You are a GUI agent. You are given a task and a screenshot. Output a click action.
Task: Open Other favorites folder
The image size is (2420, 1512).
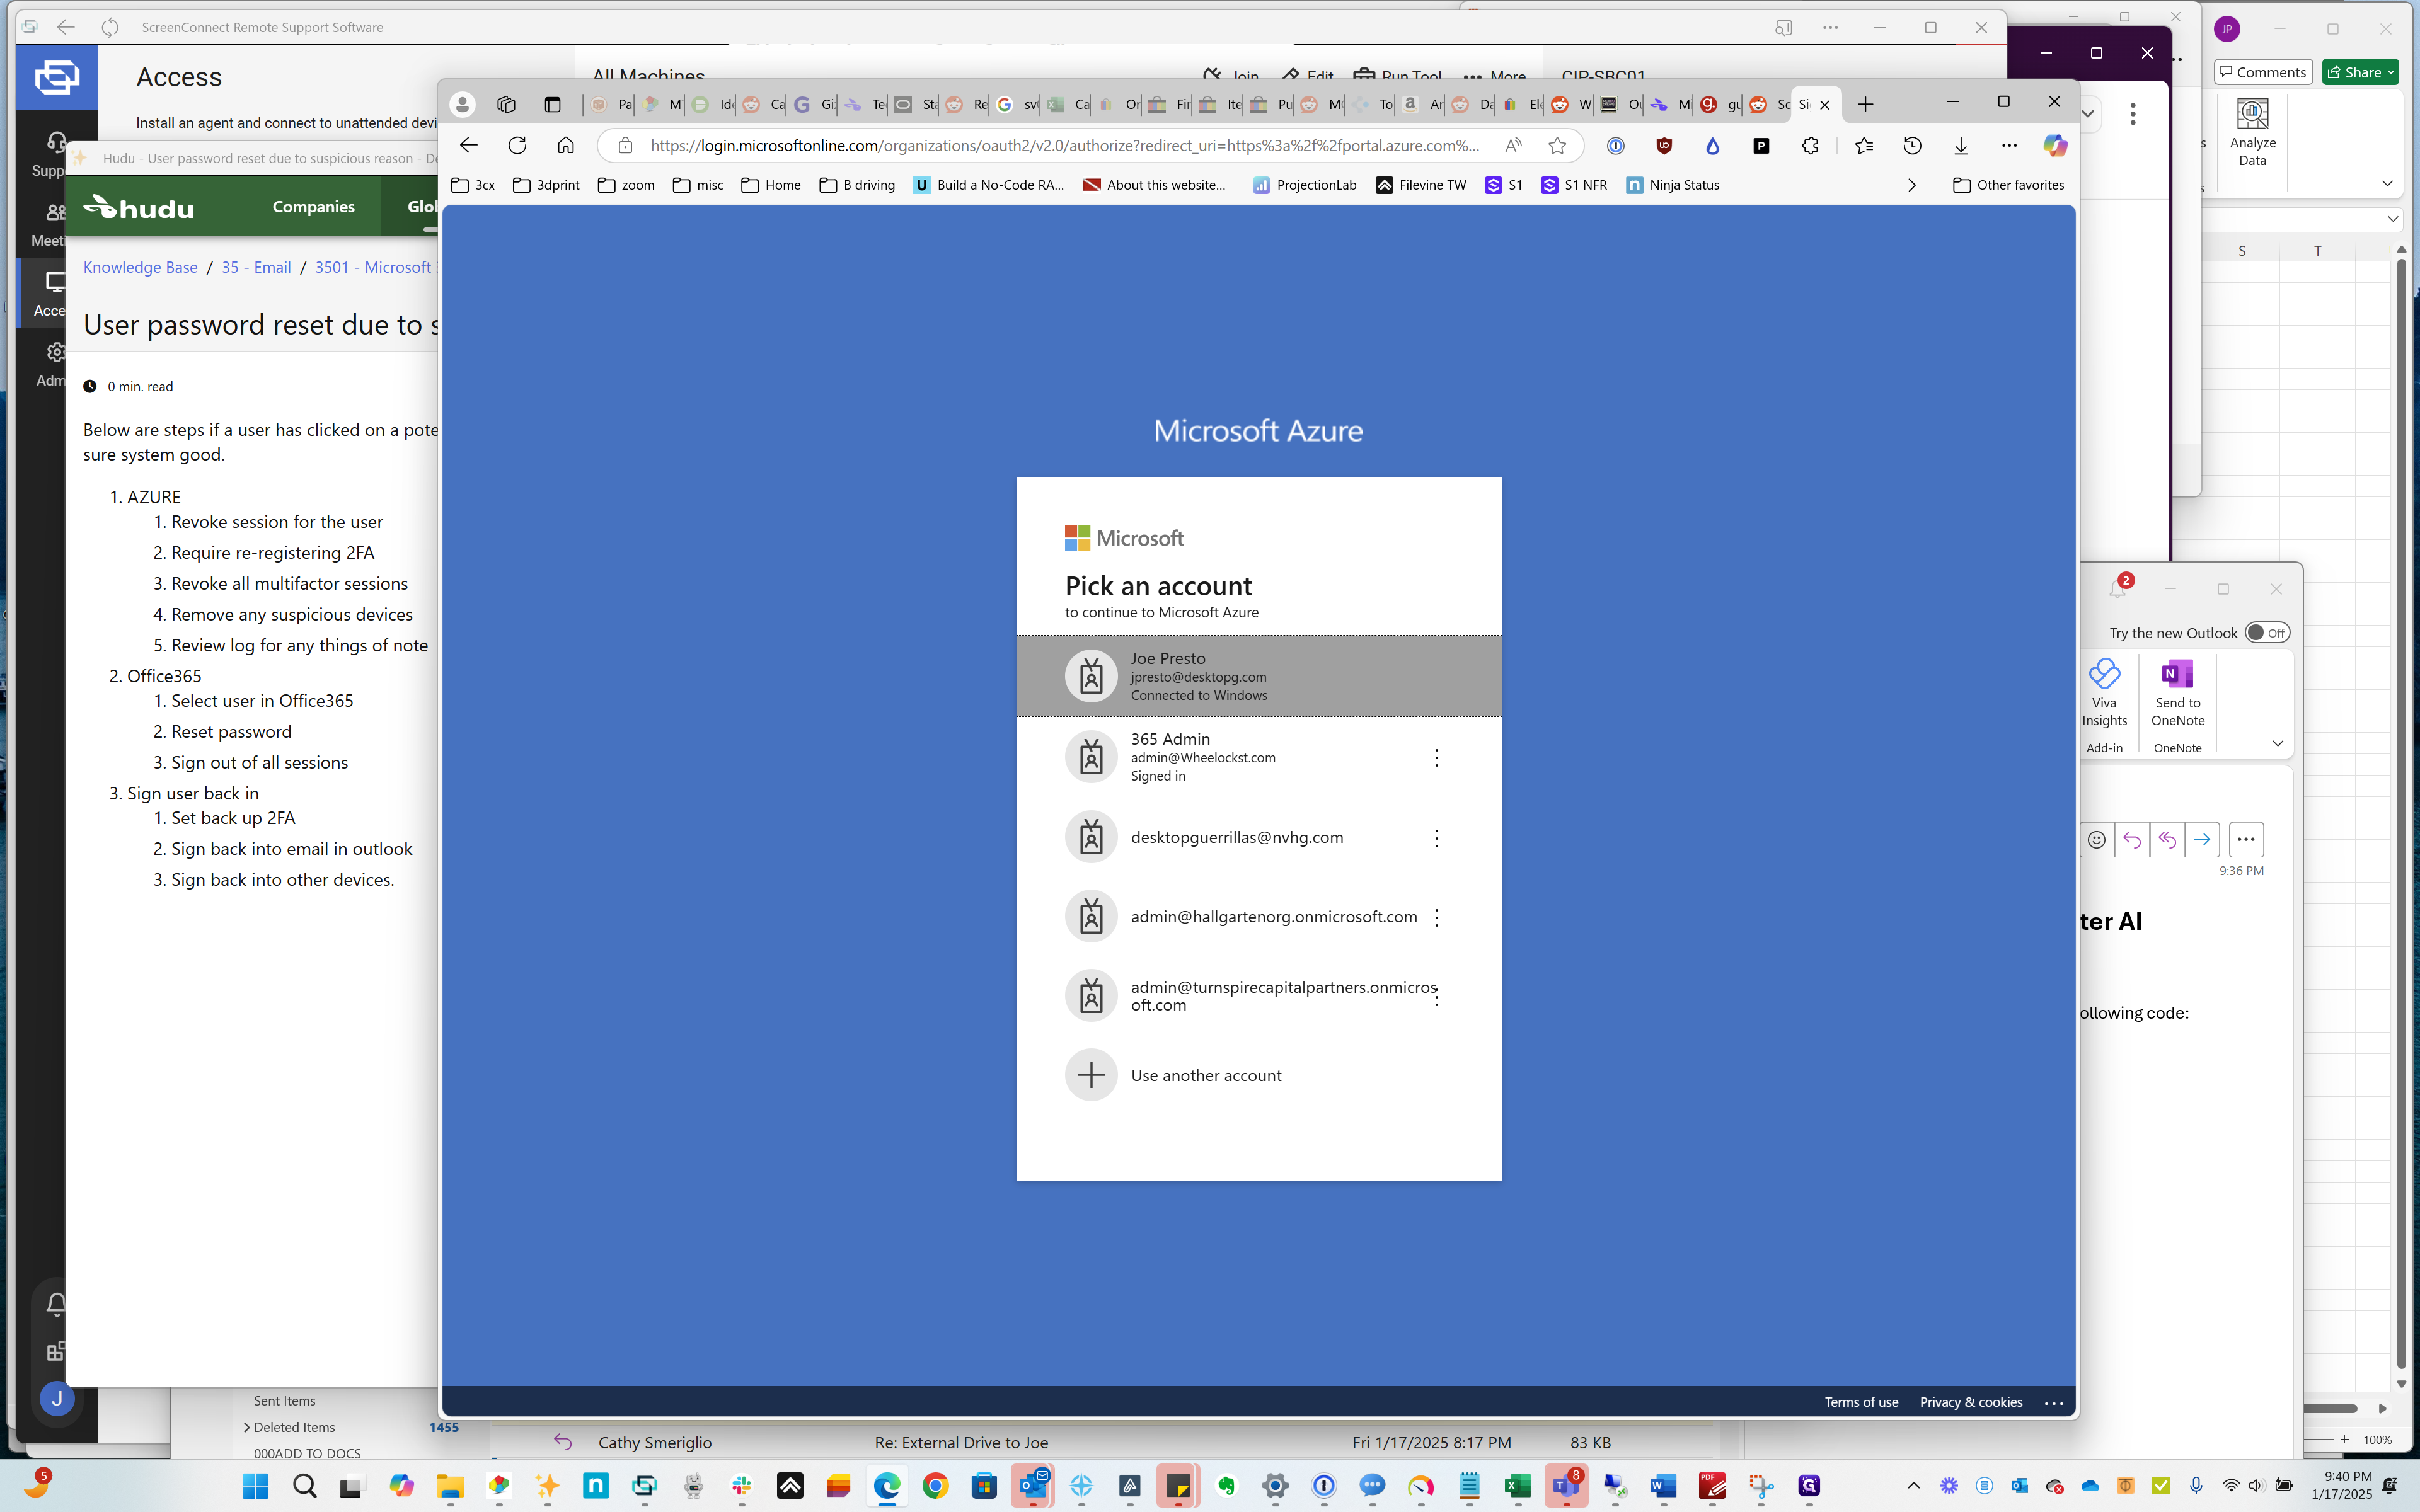pyautogui.click(x=2008, y=185)
